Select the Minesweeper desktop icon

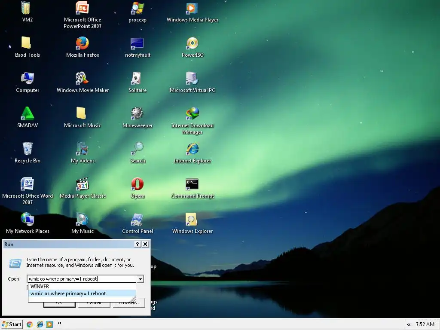[137, 113]
